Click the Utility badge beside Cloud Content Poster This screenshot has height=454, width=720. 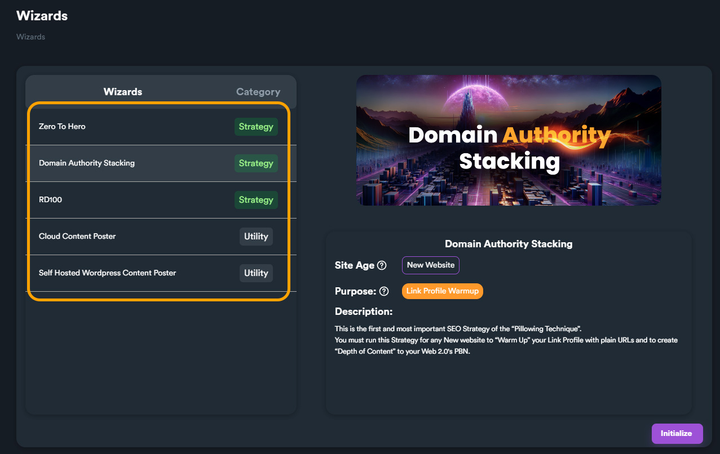256,237
